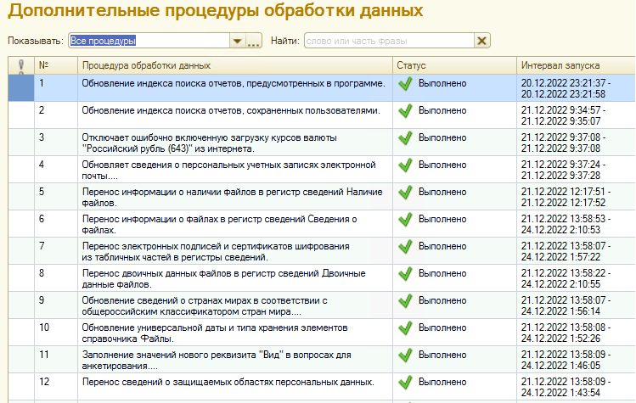Sort by Статус column header
636x403 pixels.
[x=453, y=65]
